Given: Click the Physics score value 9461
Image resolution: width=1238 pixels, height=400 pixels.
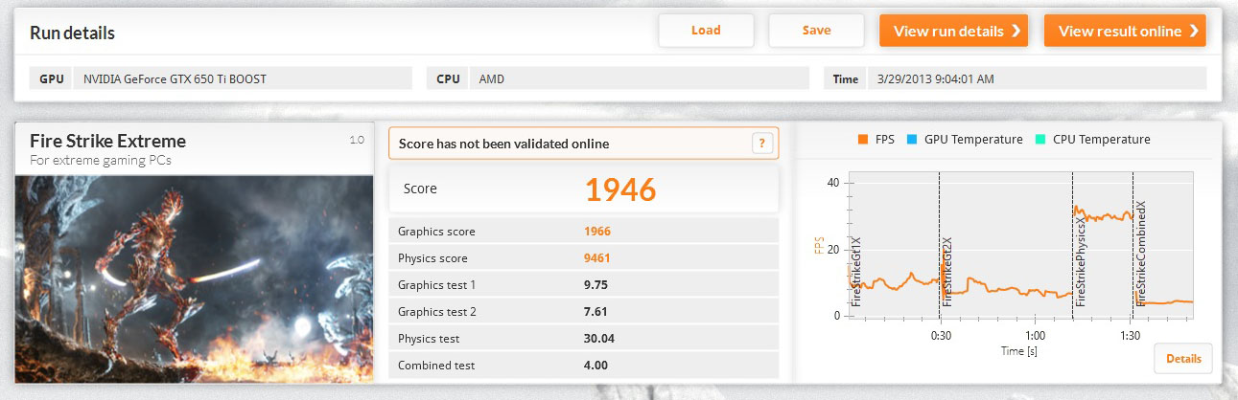Looking at the screenshot, I should coord(596,258).
